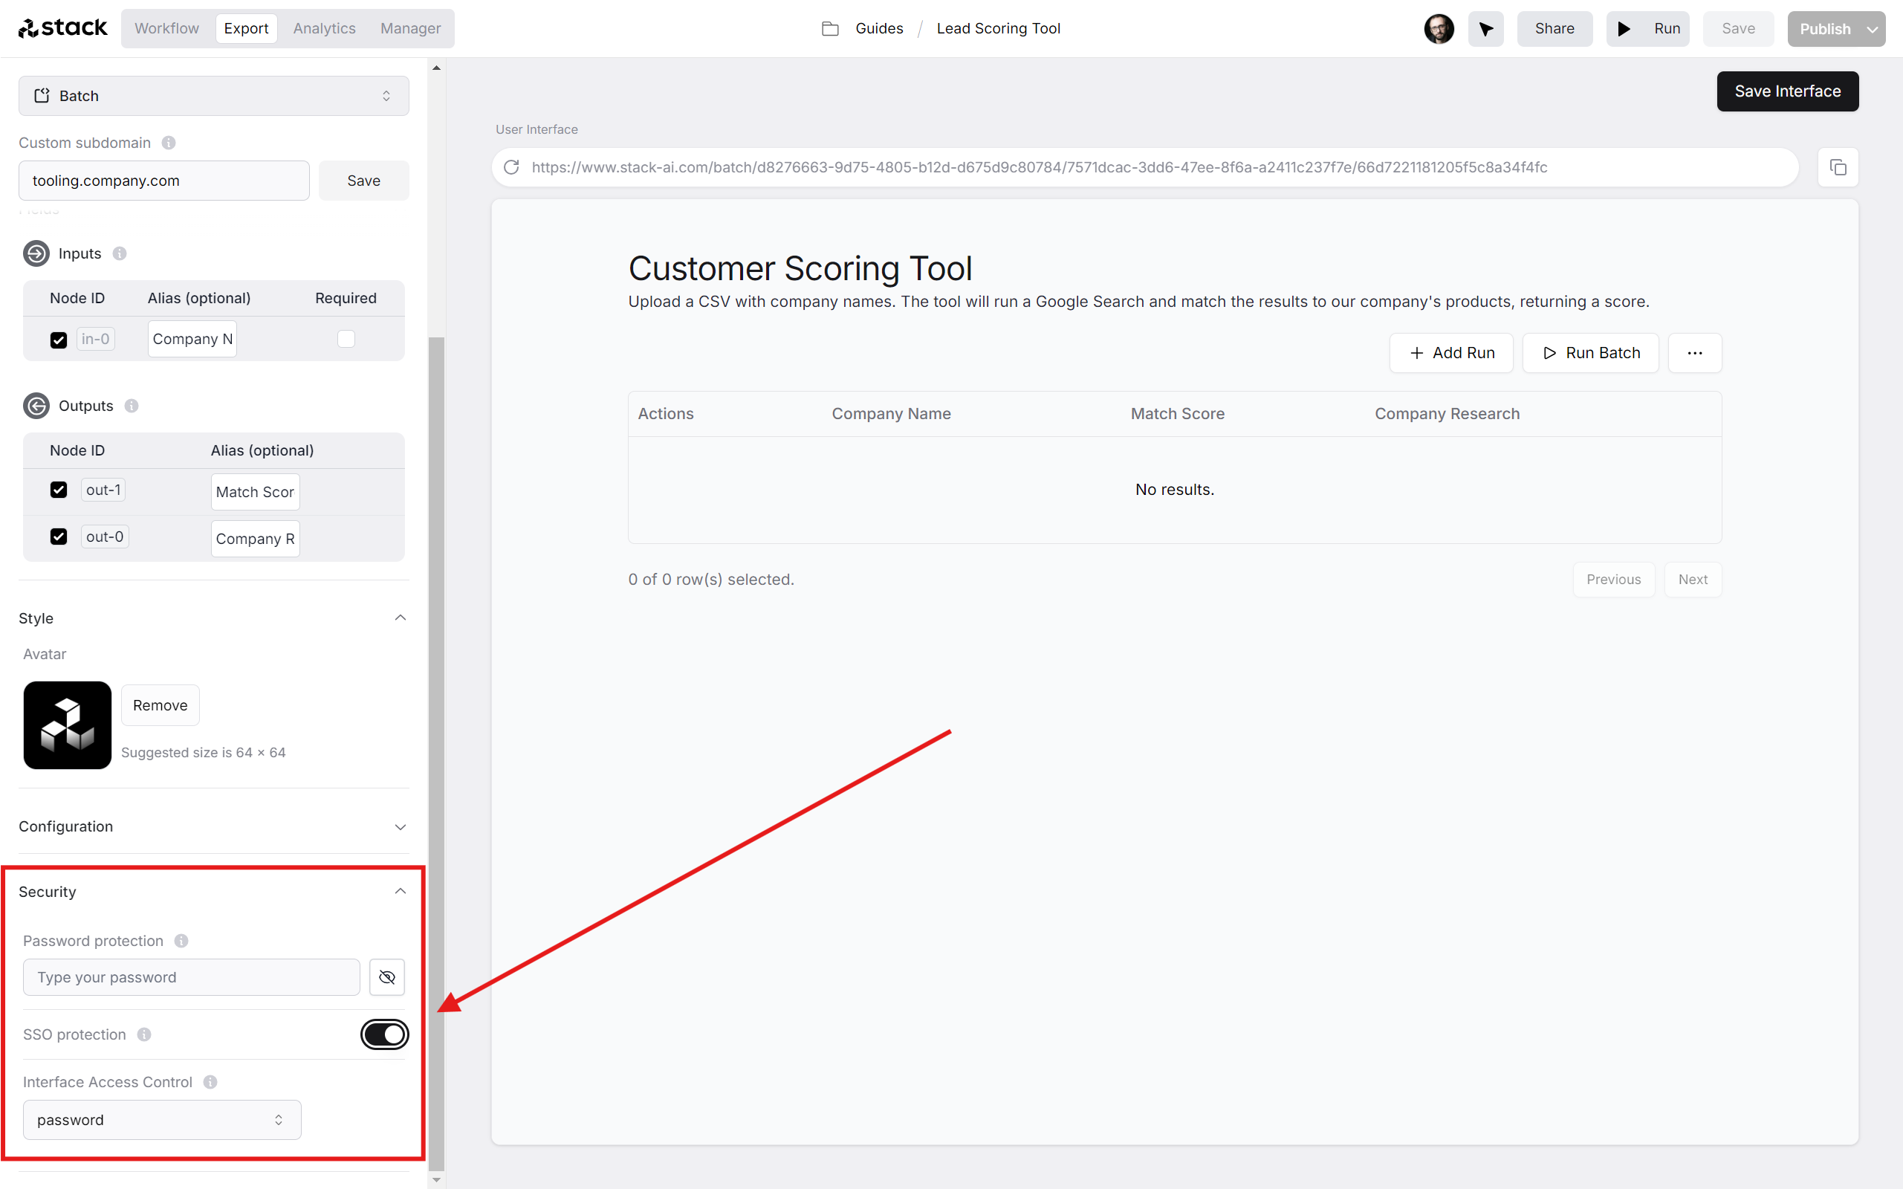The width and height of the screenshot is (1903, 1189).
Task: Select the Interface Access Control dropdown
Action: click(x=161, y=1121)
